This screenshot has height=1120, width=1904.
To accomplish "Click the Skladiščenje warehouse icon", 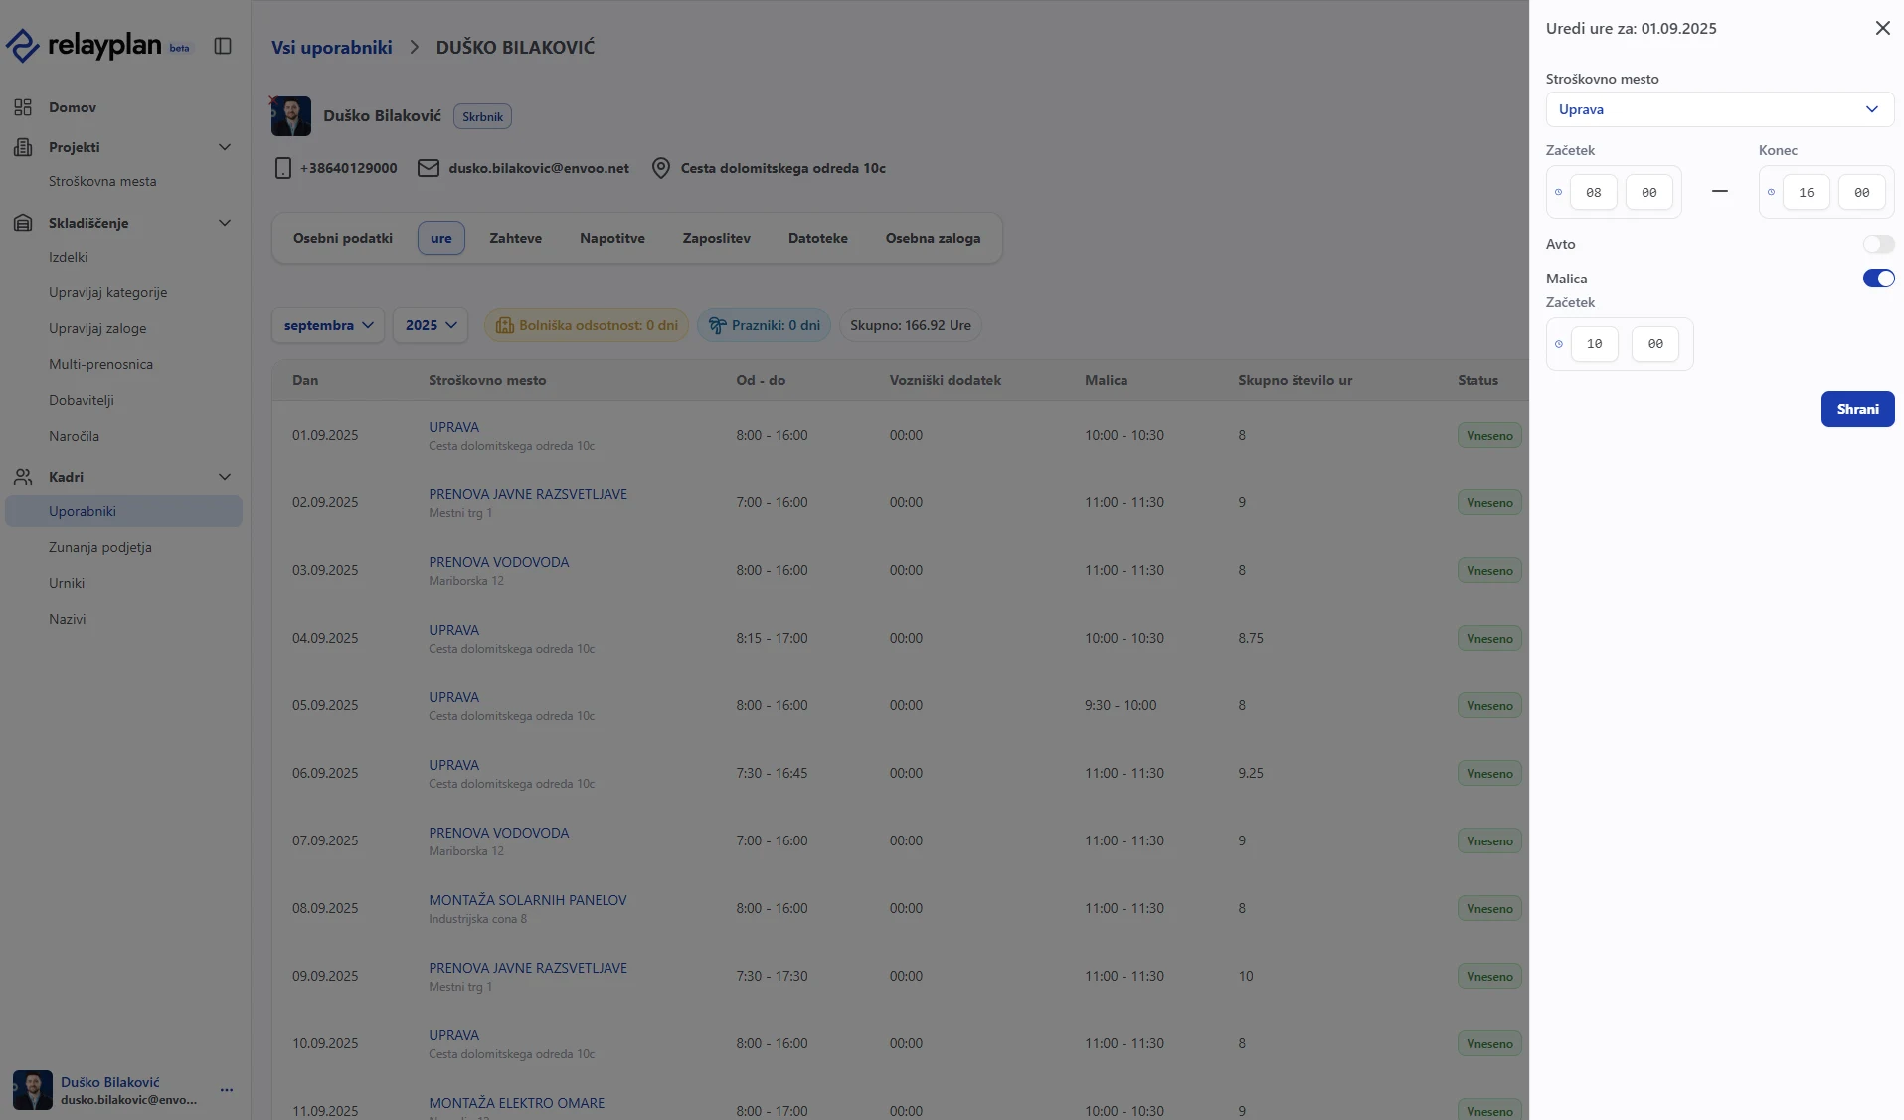I will pos(23,223).
